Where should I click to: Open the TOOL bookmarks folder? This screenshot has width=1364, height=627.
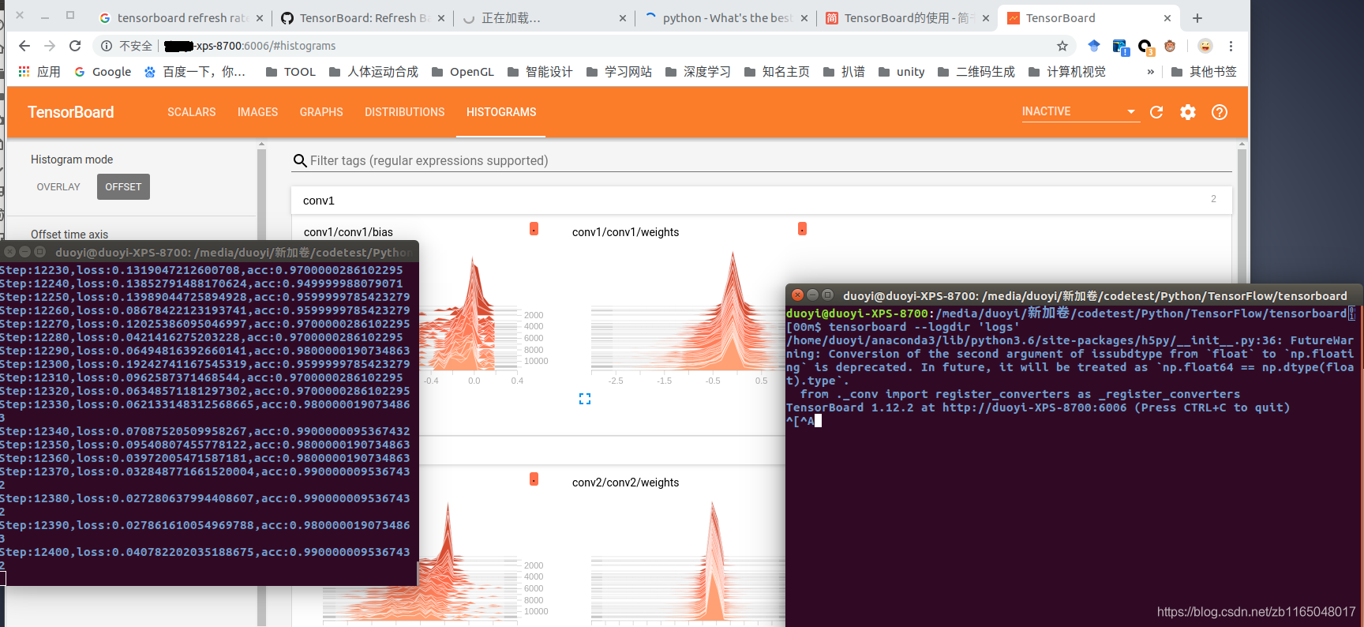(290, 72)
